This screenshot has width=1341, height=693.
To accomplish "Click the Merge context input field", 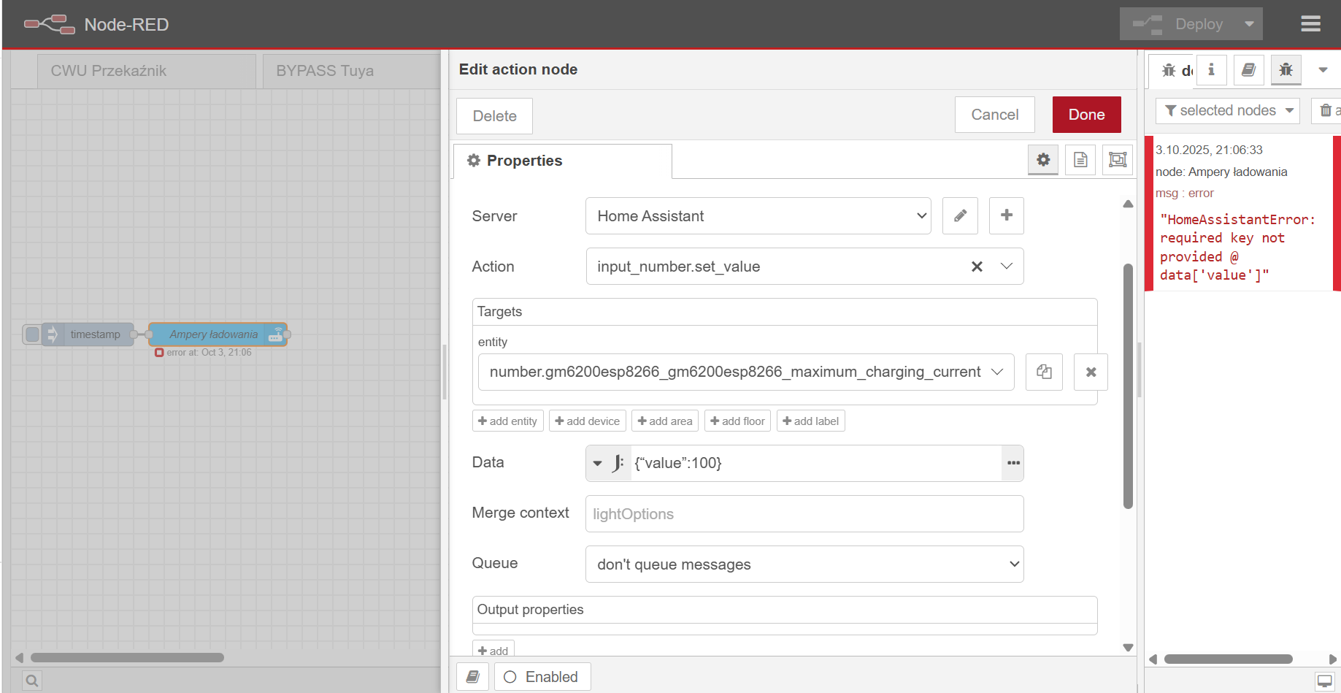I will (x=804, y=514).
